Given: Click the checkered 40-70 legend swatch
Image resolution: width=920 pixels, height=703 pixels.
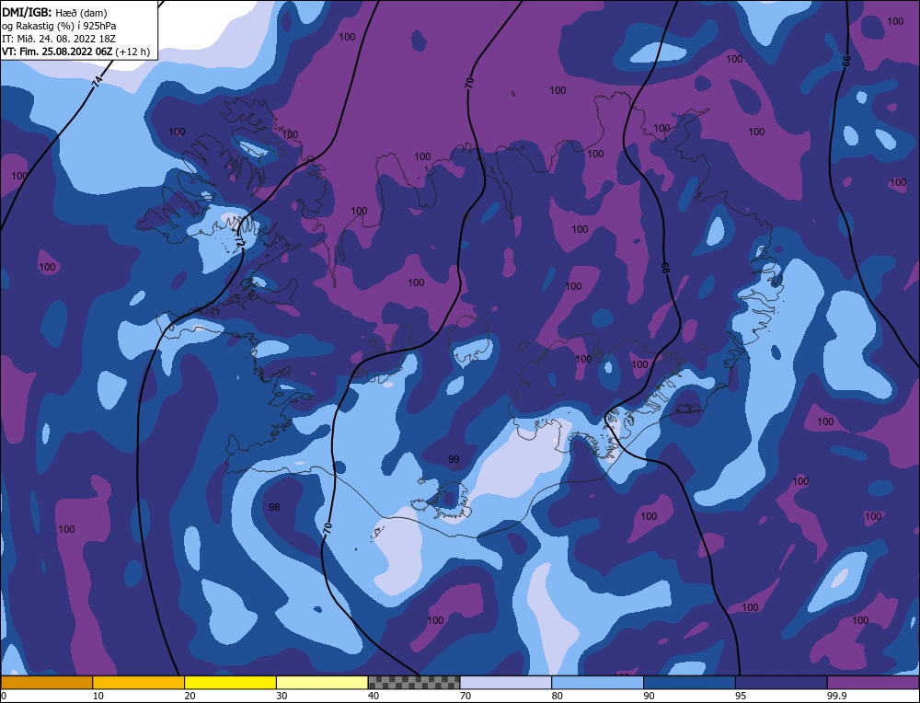Looking at the screenshot, I should [x=414, y=683].
